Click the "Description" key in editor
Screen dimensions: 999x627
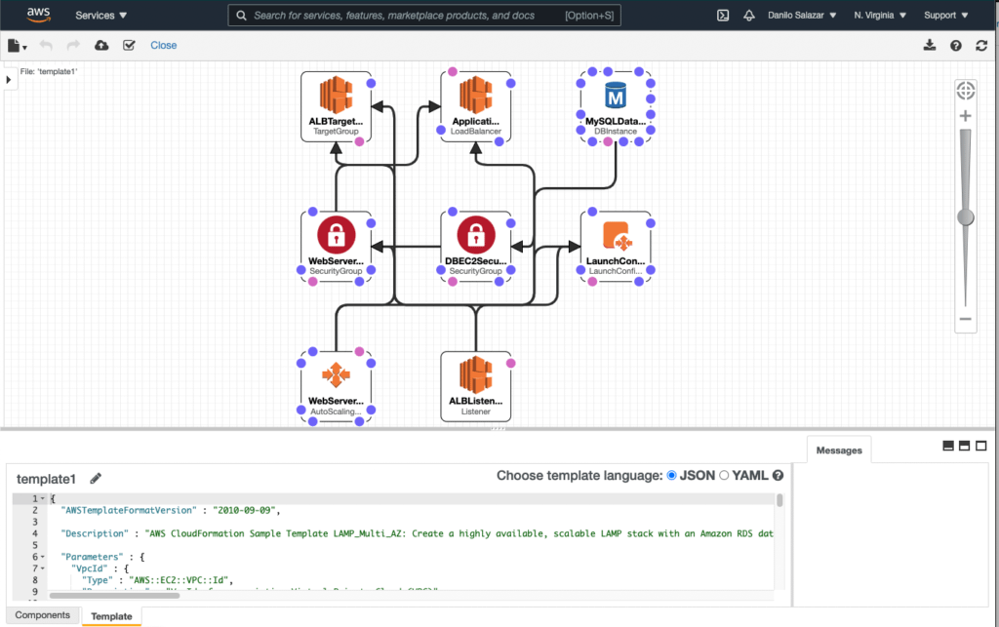(x=95, y=533)
